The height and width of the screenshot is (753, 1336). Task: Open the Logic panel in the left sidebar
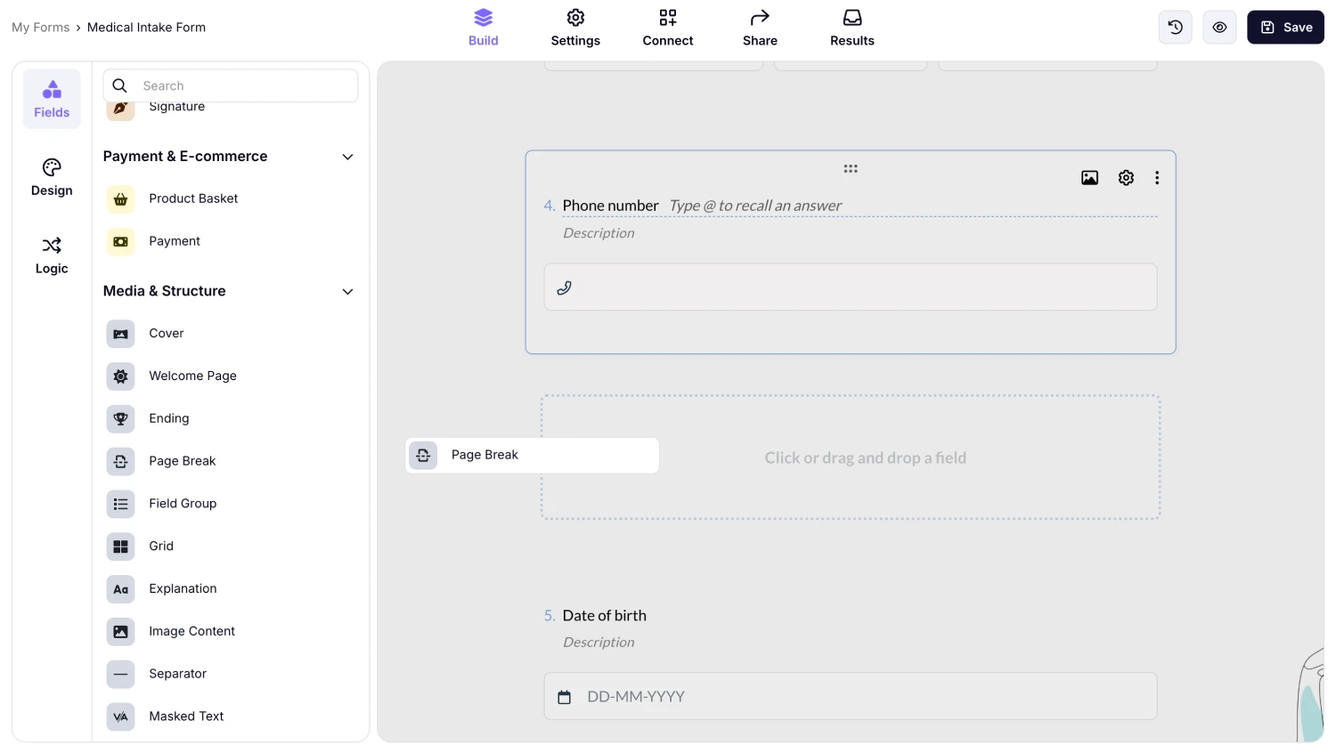pyautogui.click(x=51, y=256)
